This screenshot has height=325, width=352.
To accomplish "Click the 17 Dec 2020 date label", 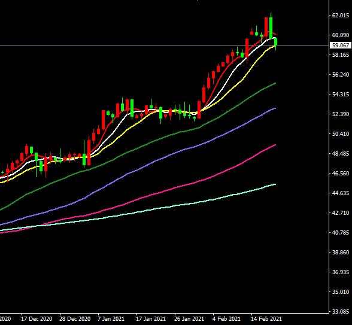I will pyautogui.click(x=37, y=318).
